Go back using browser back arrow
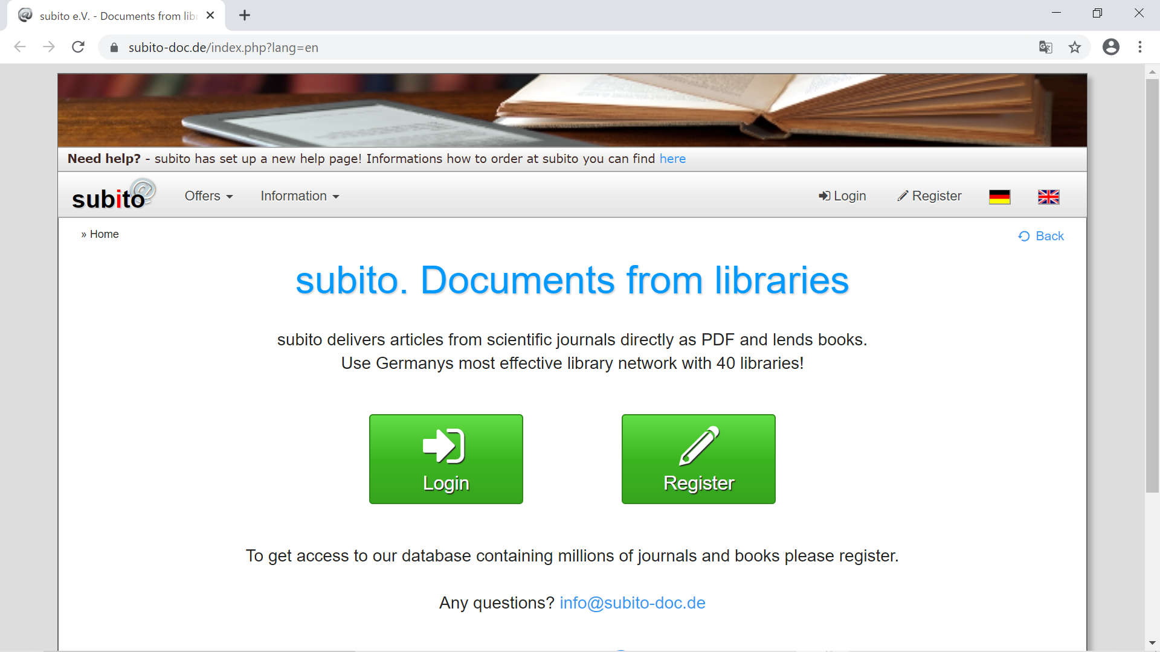This screenshot has height=652, width=1160. tap(20, 47)
